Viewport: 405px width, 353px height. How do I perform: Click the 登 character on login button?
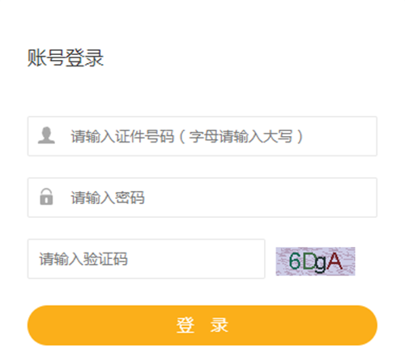click(x=185, y=325)
